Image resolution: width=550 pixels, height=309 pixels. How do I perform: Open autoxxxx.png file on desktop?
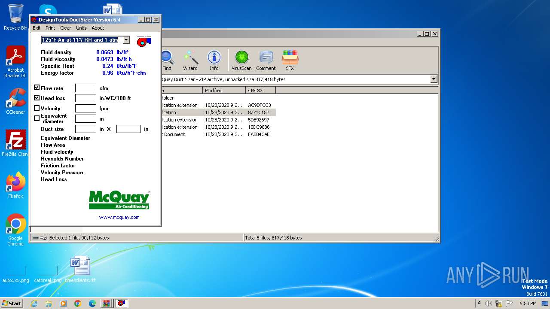click(x=15, y=274)
